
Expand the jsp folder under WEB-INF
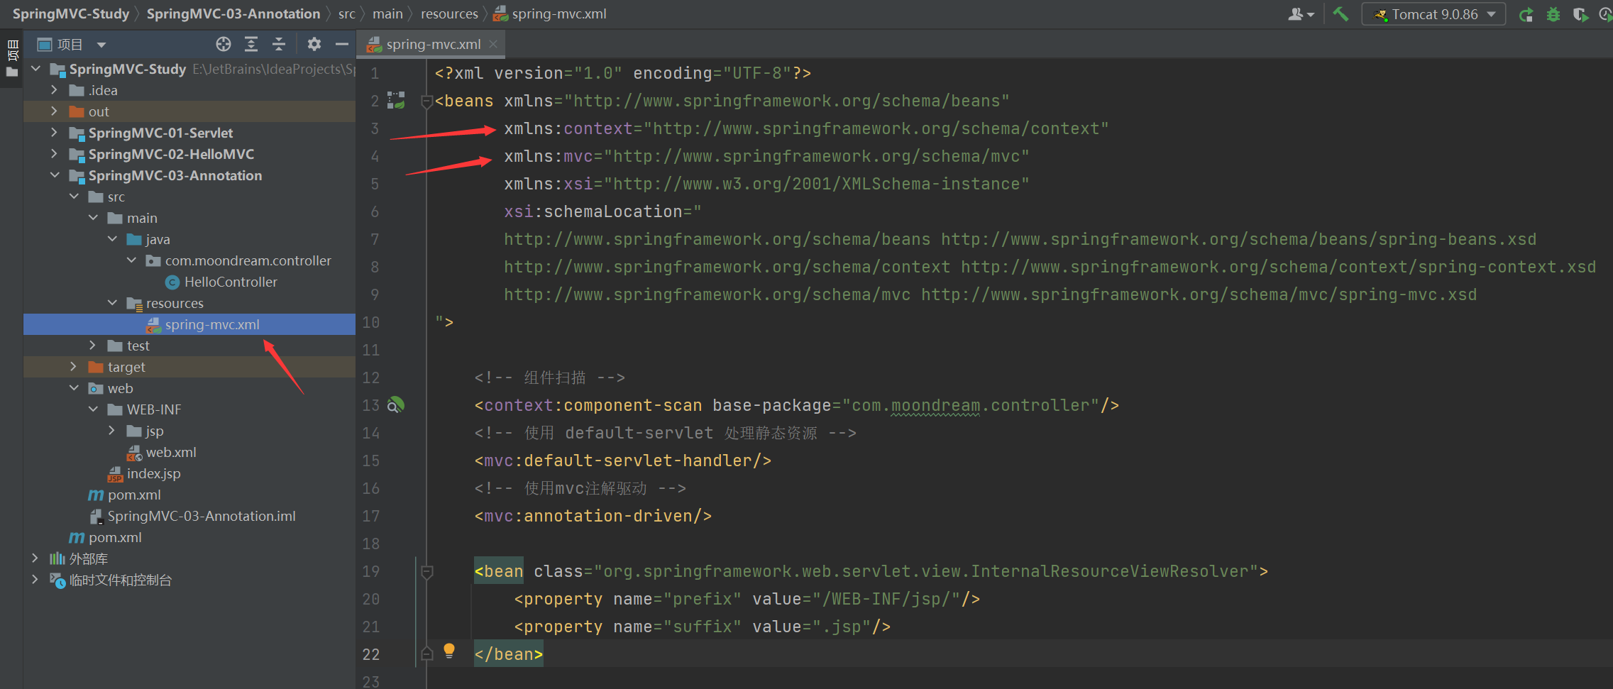(112, 431)
